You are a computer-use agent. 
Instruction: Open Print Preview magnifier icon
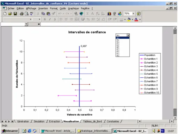pyautogui.click(x=27, y=14)
